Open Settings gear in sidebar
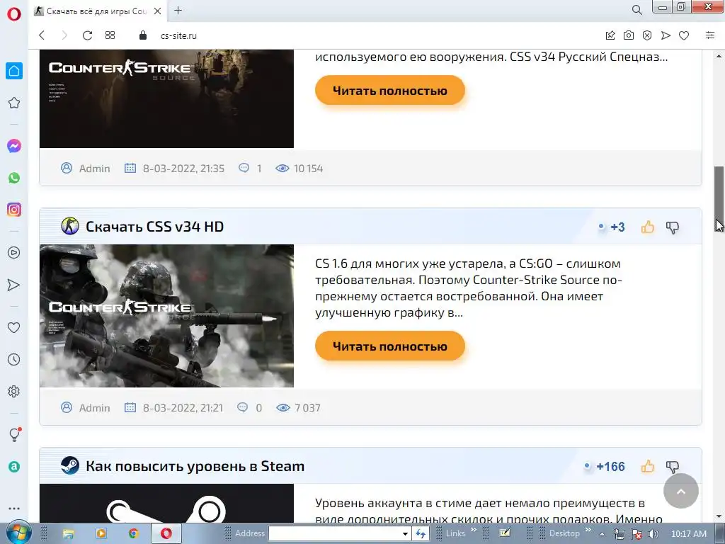725x544 pixels. [x=14, y=391]
